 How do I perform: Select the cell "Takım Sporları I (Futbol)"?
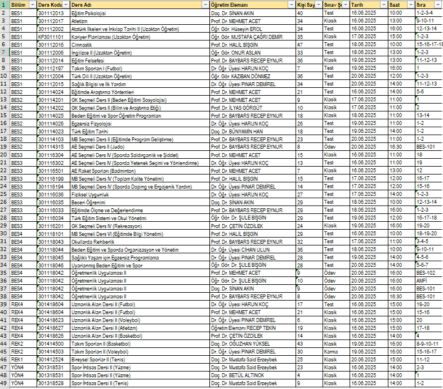tap(140, 68)
